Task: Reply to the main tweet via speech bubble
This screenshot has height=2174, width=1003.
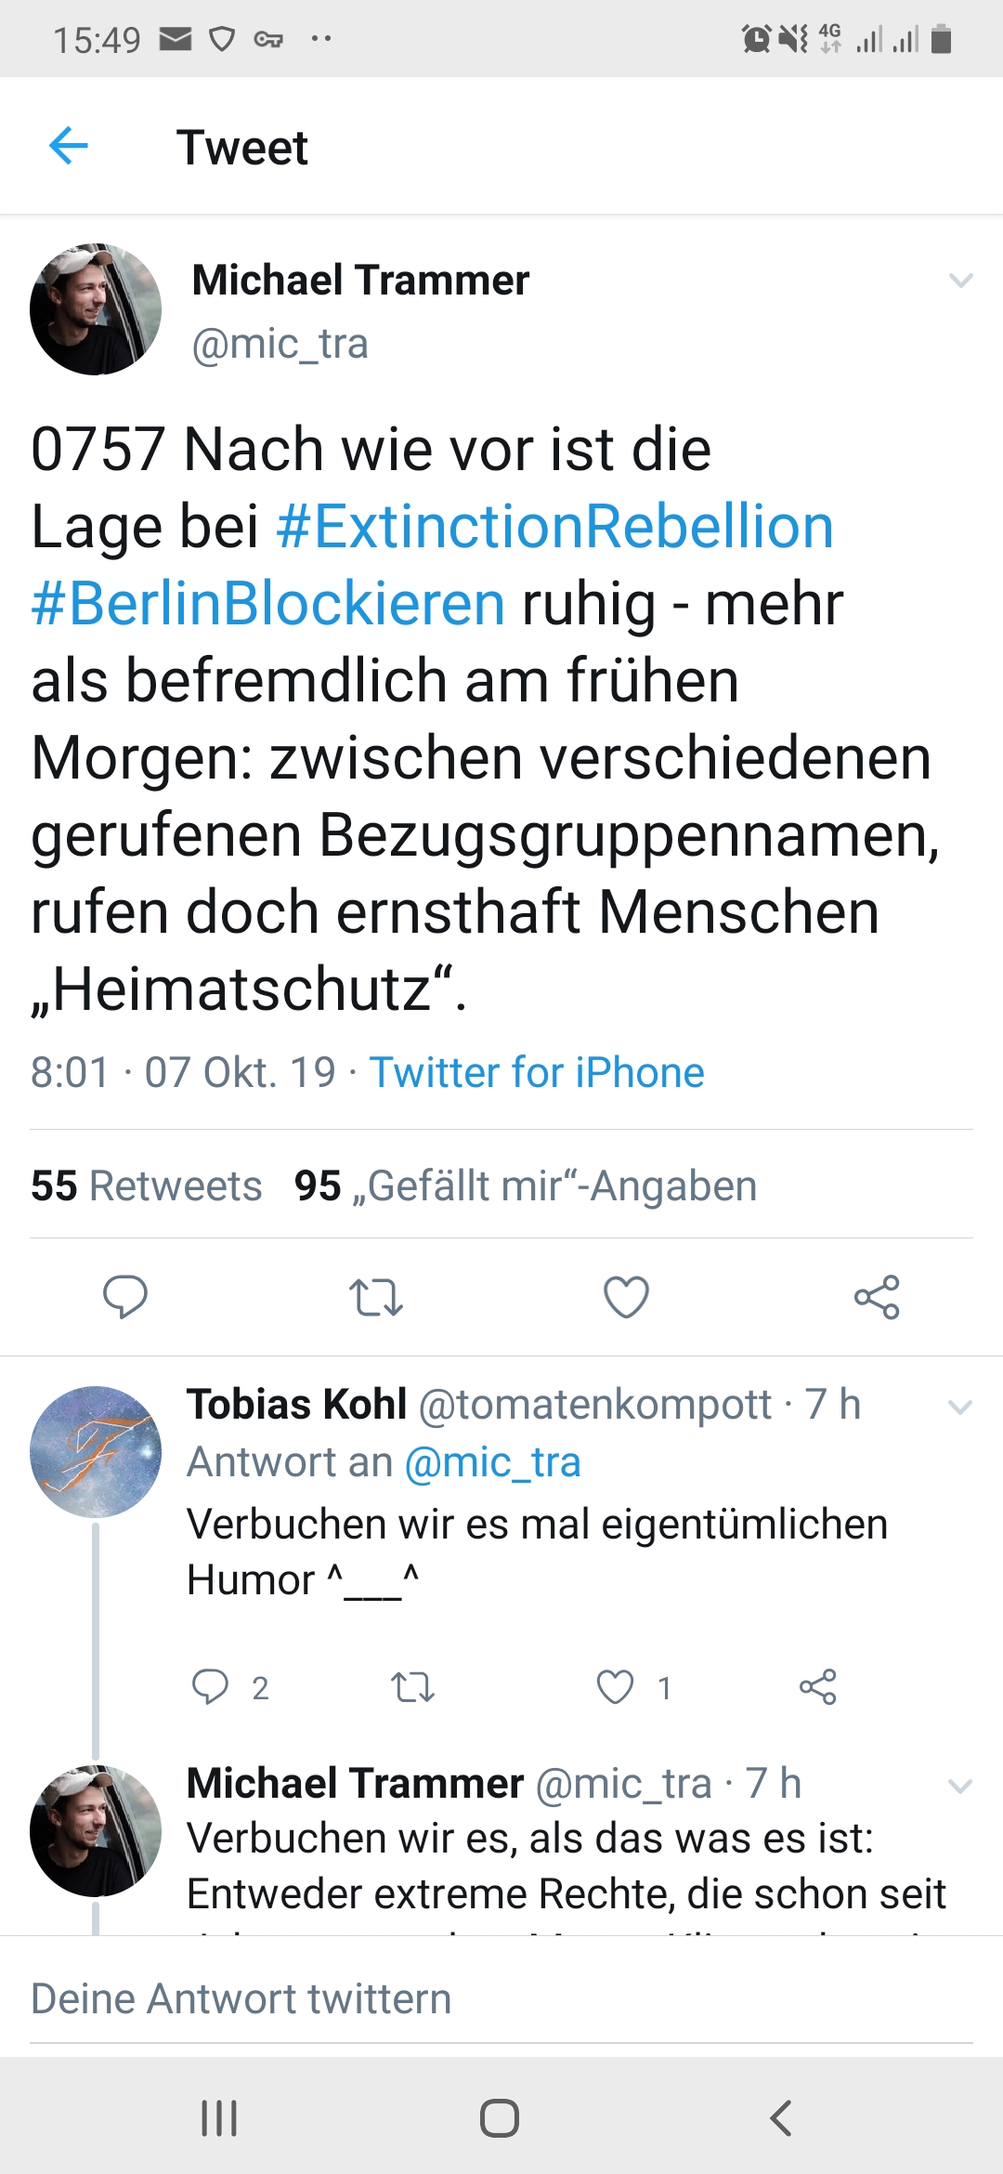Action: pos(124,1297)
